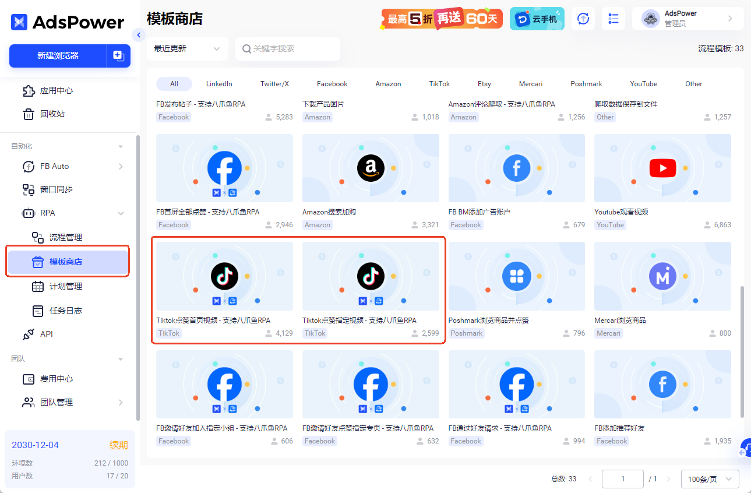Open the FB BM添加广告账户 template thumbnail

(517, 168)
